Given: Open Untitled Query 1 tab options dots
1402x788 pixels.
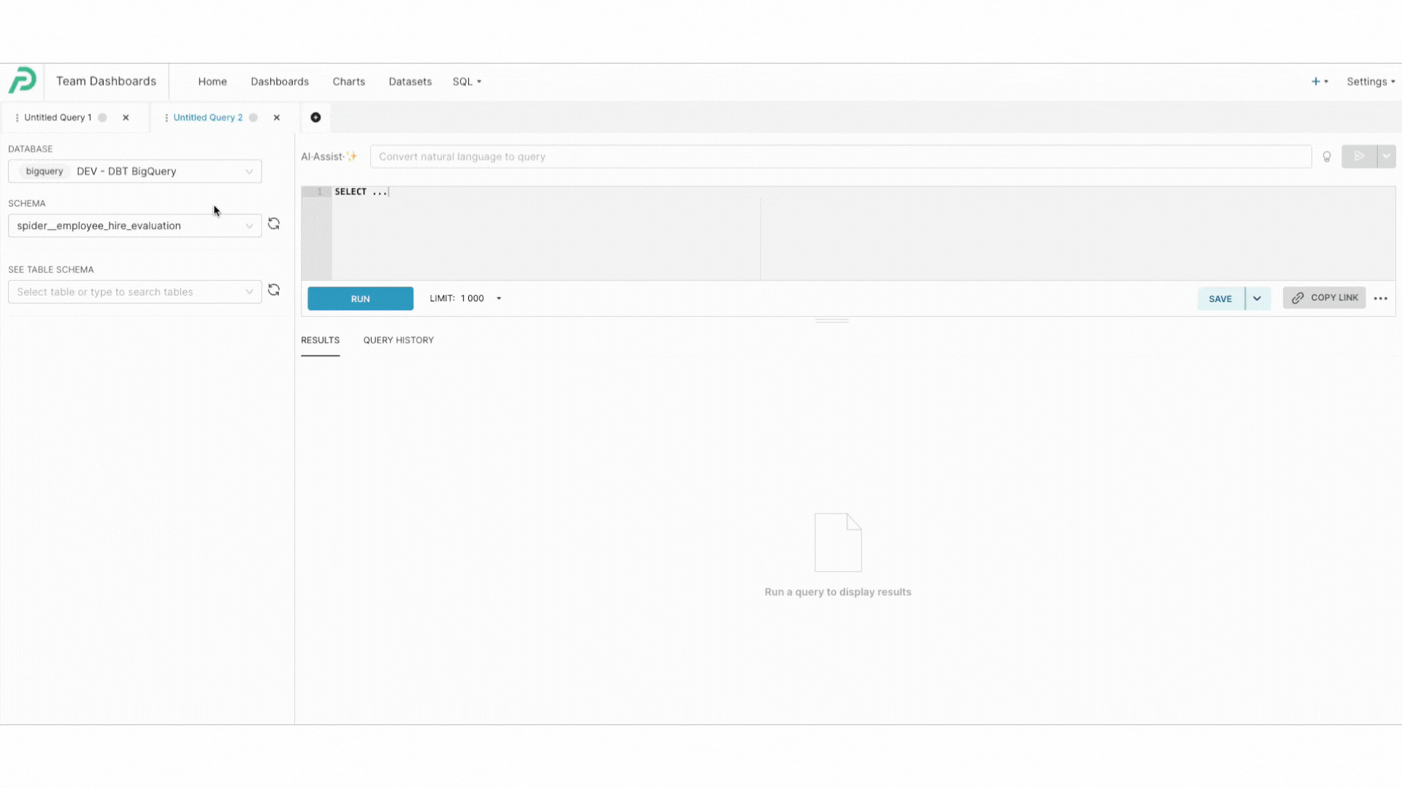Looking at the screenshot, I should pos(17,117).
